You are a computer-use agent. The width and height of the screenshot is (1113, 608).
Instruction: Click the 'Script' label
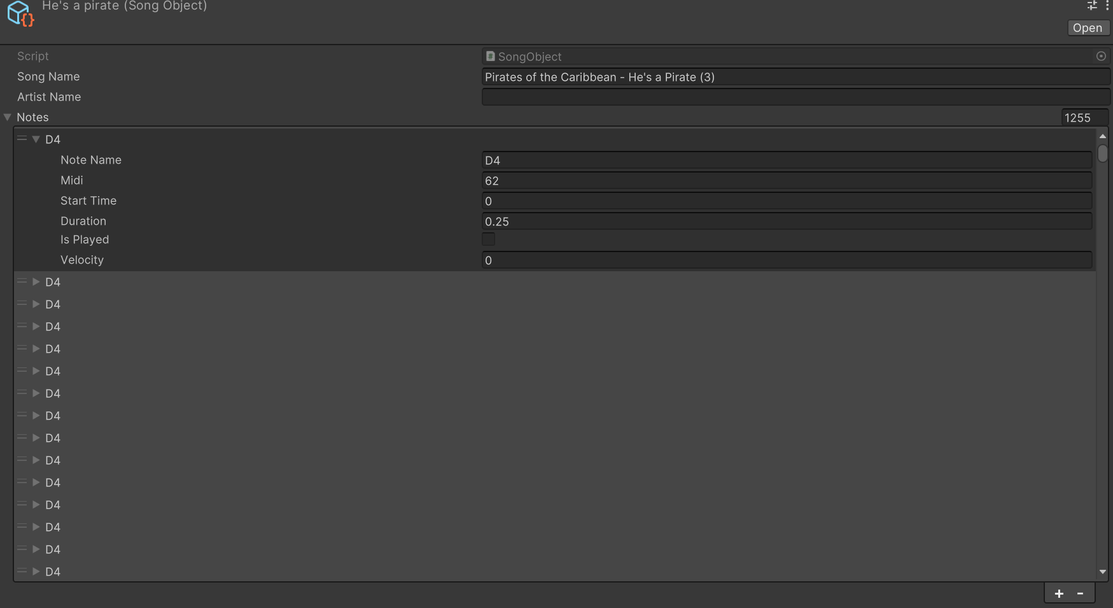(33, 56)
